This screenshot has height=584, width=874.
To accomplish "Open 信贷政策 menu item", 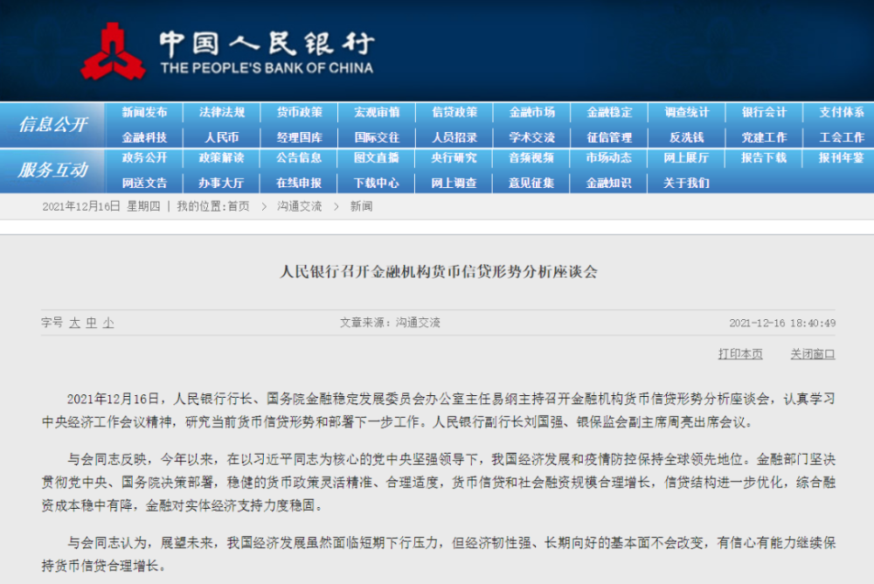I will click(454, 112).
